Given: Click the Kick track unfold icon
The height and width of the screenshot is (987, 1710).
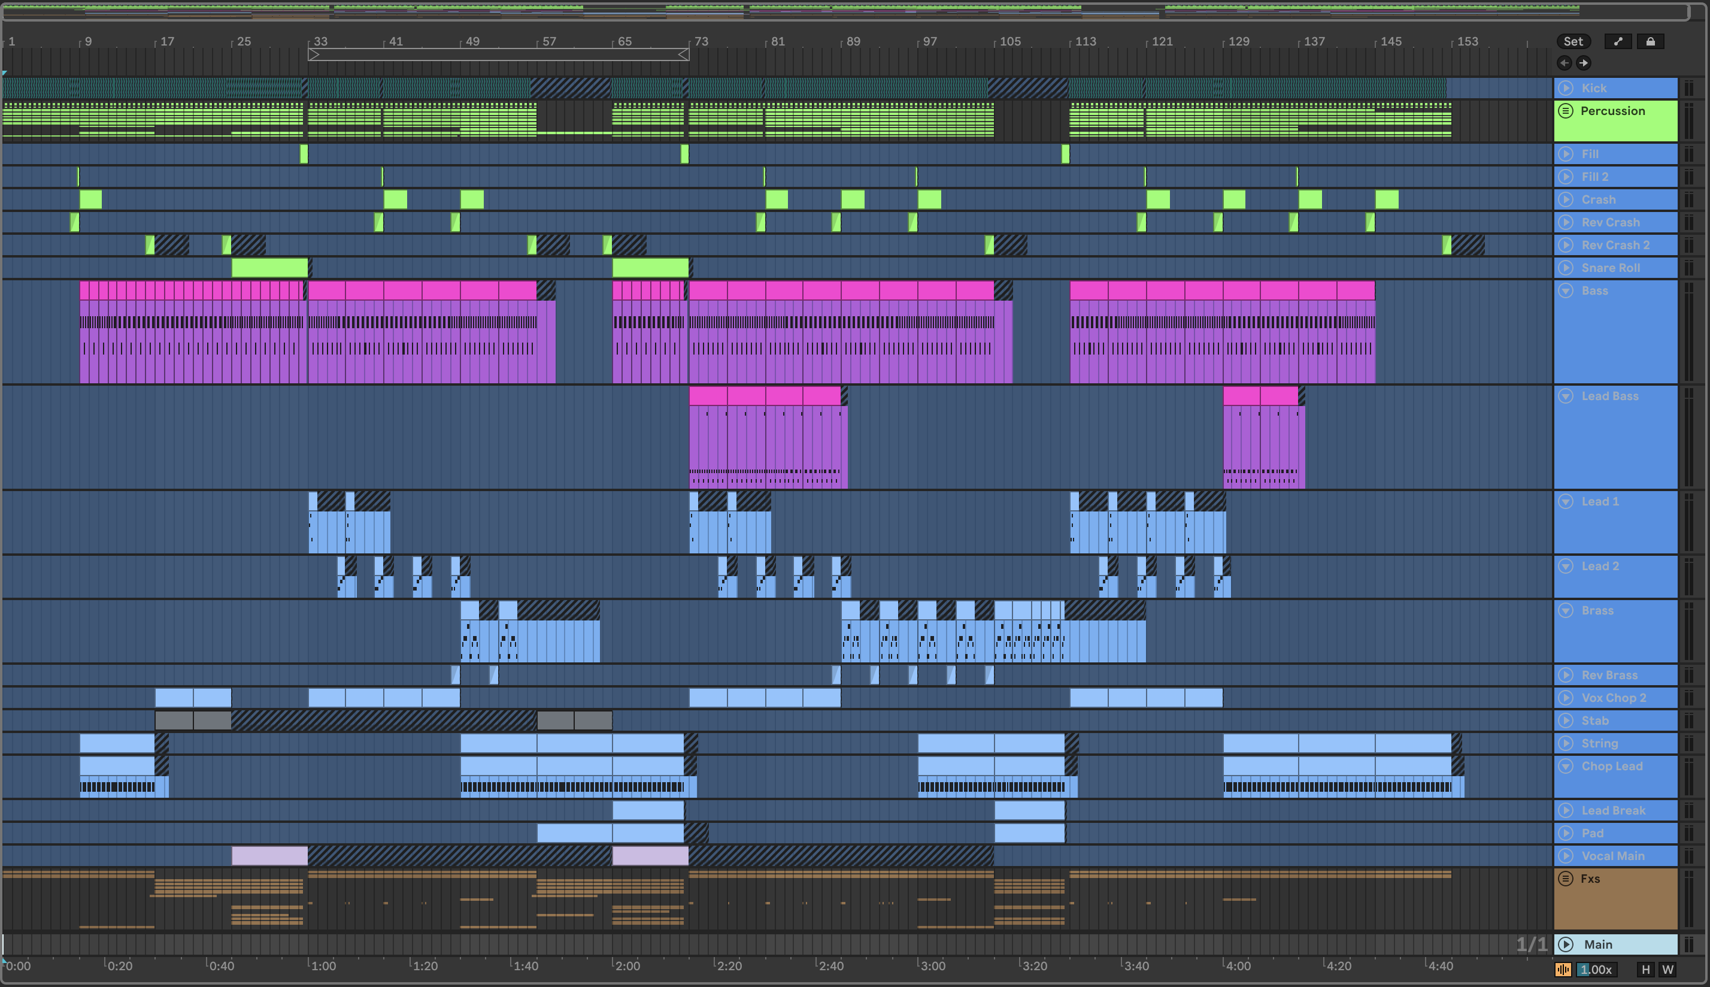Looking at the screenshot, I should [x=1566, y=88].
